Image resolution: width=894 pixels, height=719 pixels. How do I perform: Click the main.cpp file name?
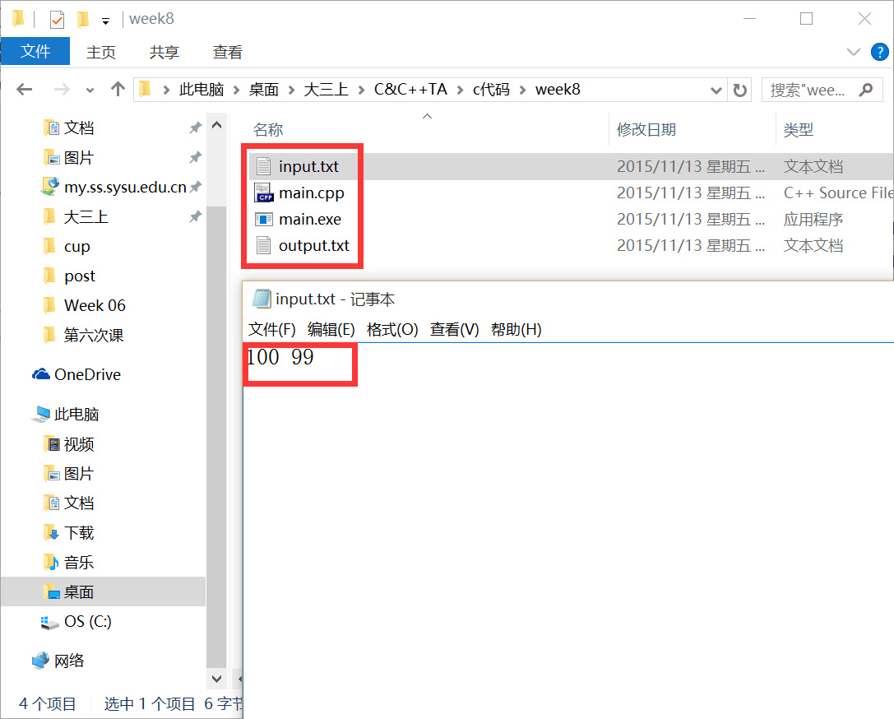pyautogui.click(x=312, y=193)
